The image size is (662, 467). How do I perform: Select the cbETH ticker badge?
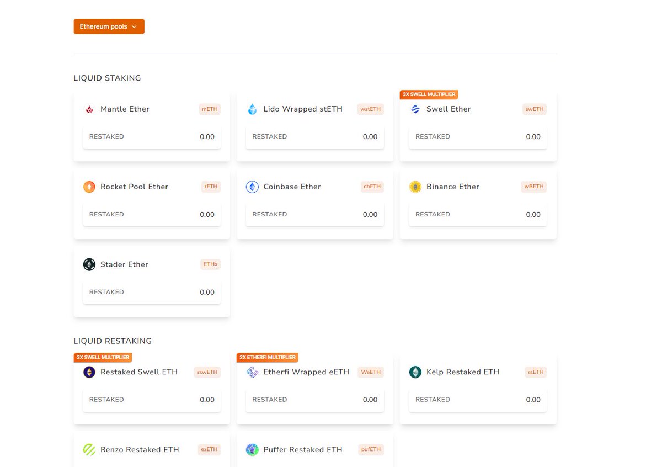pyautogui.click(x=372, y=187)
